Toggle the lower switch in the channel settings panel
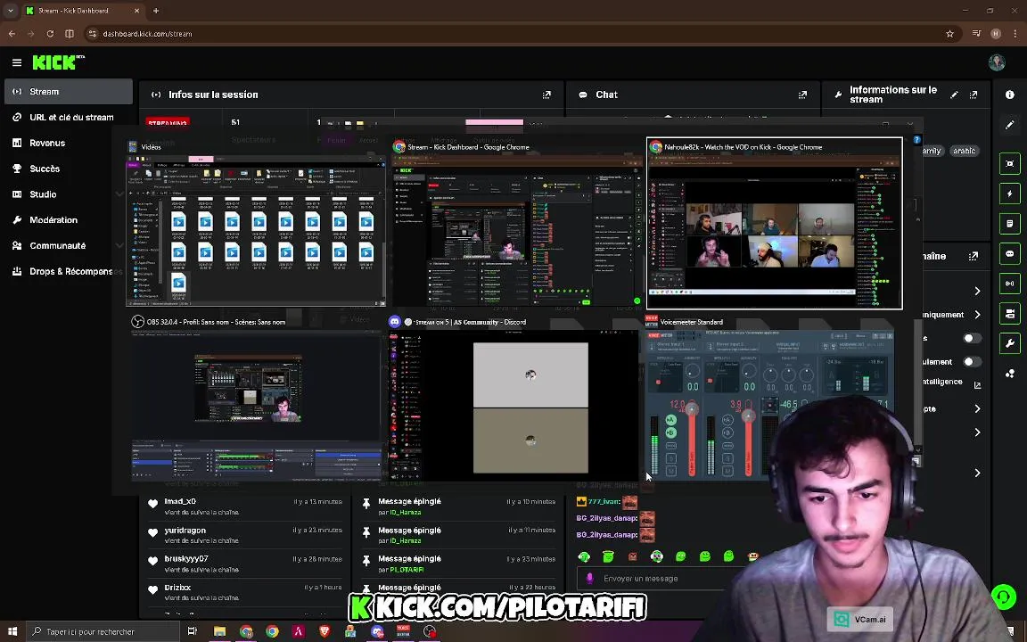 point(972,362)
